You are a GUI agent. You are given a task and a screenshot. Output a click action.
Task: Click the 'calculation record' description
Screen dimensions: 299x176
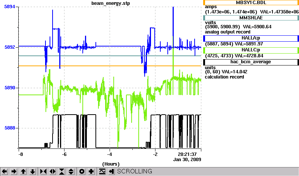224,77
